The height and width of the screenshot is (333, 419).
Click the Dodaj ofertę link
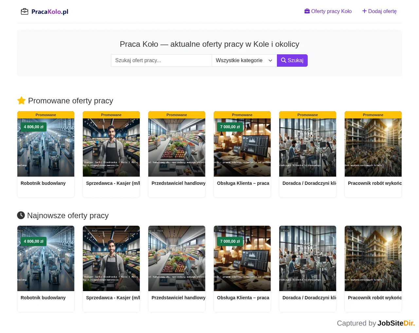[x=379, y=11]
